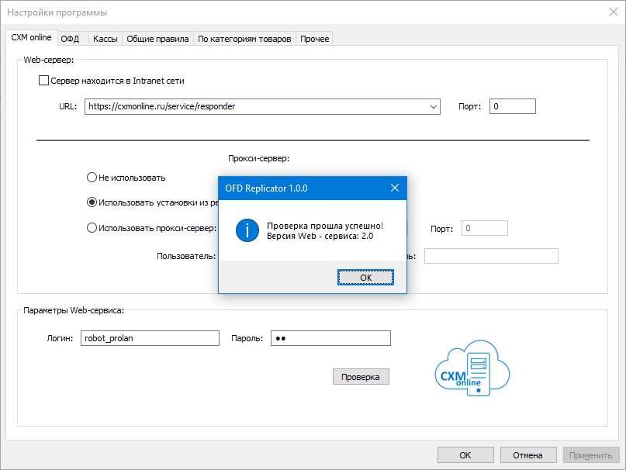Open 'По категориям товаров' tab
626x470 pixels.
244,39
